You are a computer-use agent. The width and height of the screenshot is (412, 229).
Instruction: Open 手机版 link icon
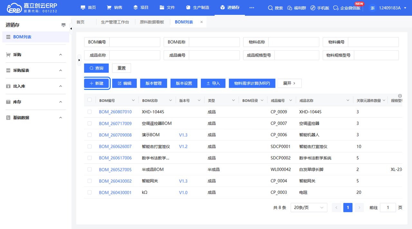click(x=313, y=8)
